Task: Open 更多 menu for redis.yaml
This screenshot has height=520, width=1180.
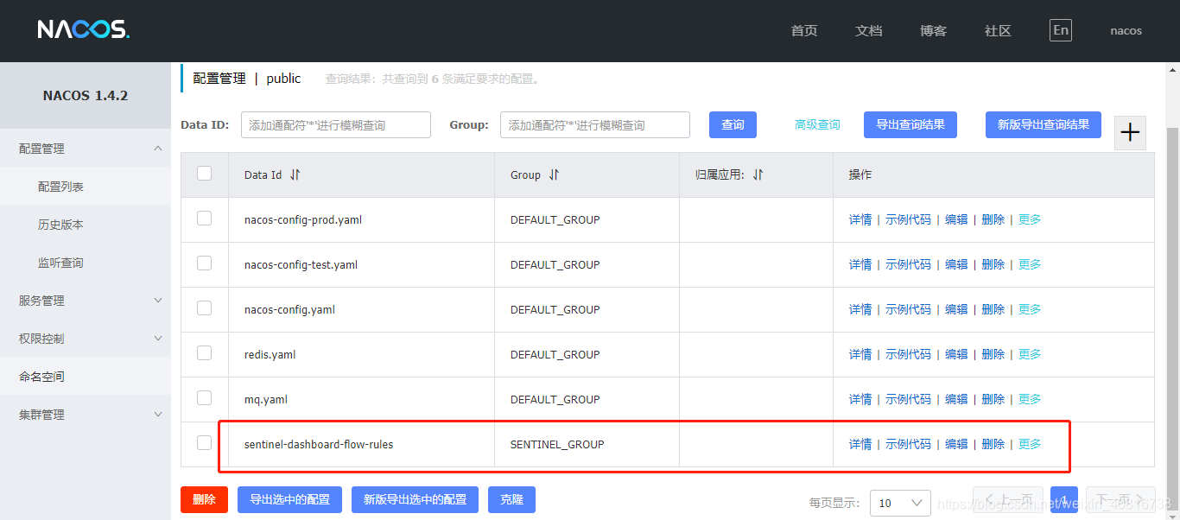Action: [1030, 354]
